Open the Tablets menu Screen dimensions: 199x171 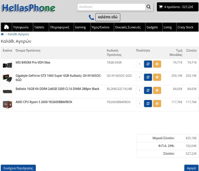(x=41, y=27)
